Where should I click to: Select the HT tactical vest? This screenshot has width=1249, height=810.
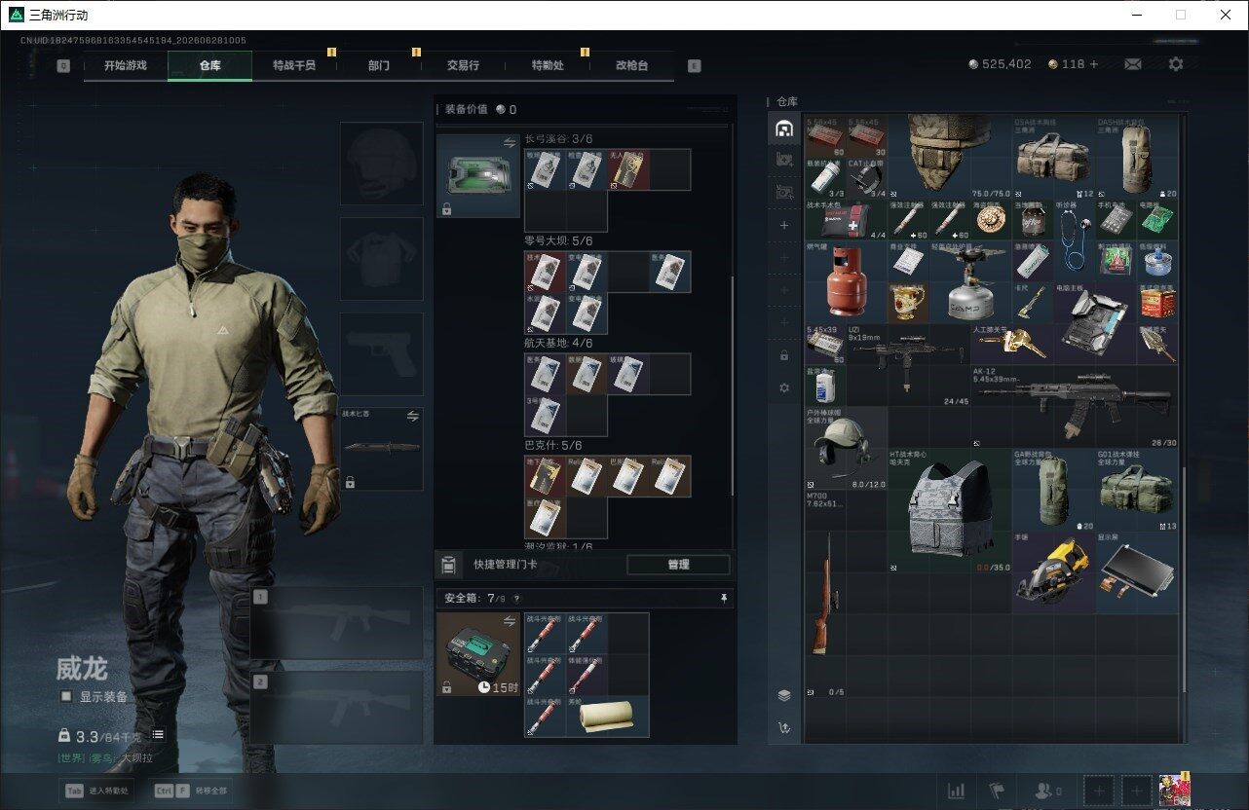coord(949,510)
